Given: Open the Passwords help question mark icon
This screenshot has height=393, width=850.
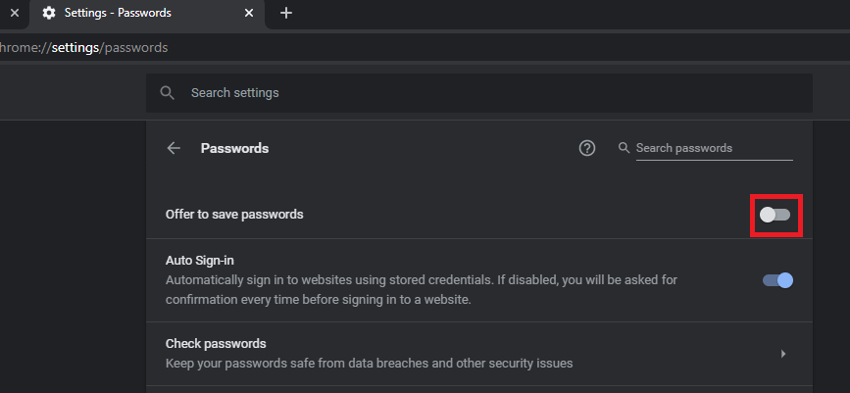Looking at the screenshot, I should (587, 148).
